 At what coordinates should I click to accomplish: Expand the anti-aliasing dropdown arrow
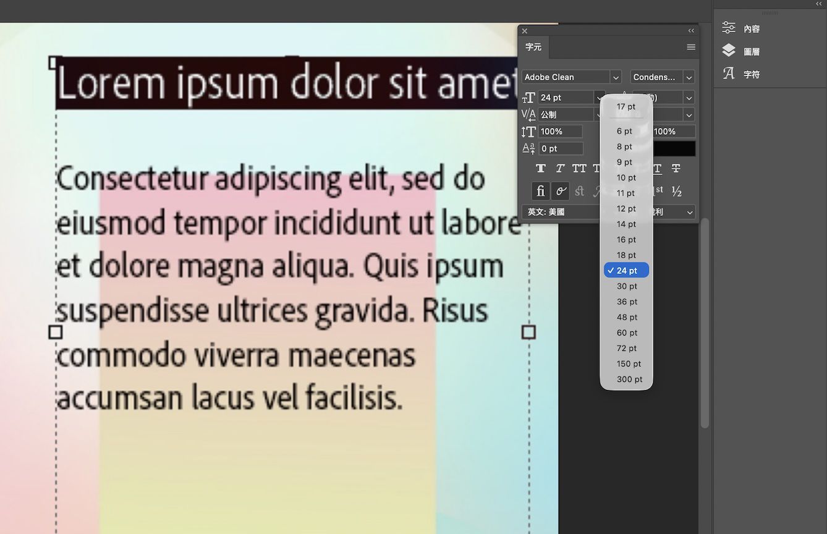click(689, 212)
